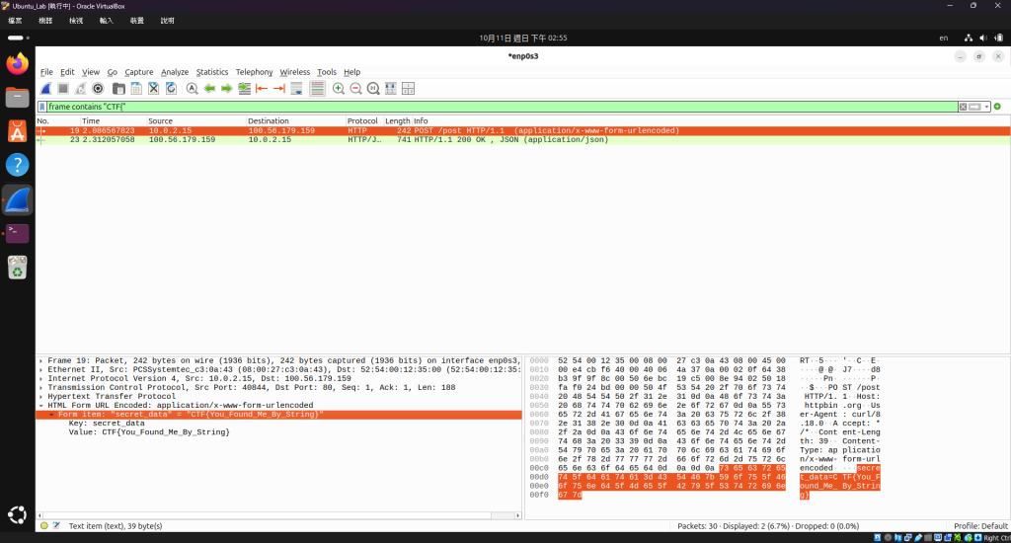Select packet 23 HTTP 200 OK row
Viewport: 1011px width, 543px height.
pyautogui.click(x=523, y=140)
